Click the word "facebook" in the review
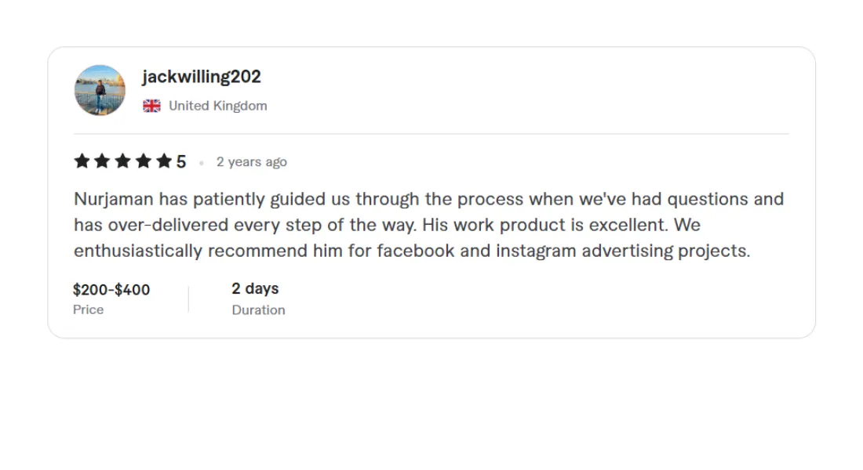This screenshot has height=470, width=863. [416, 251]
